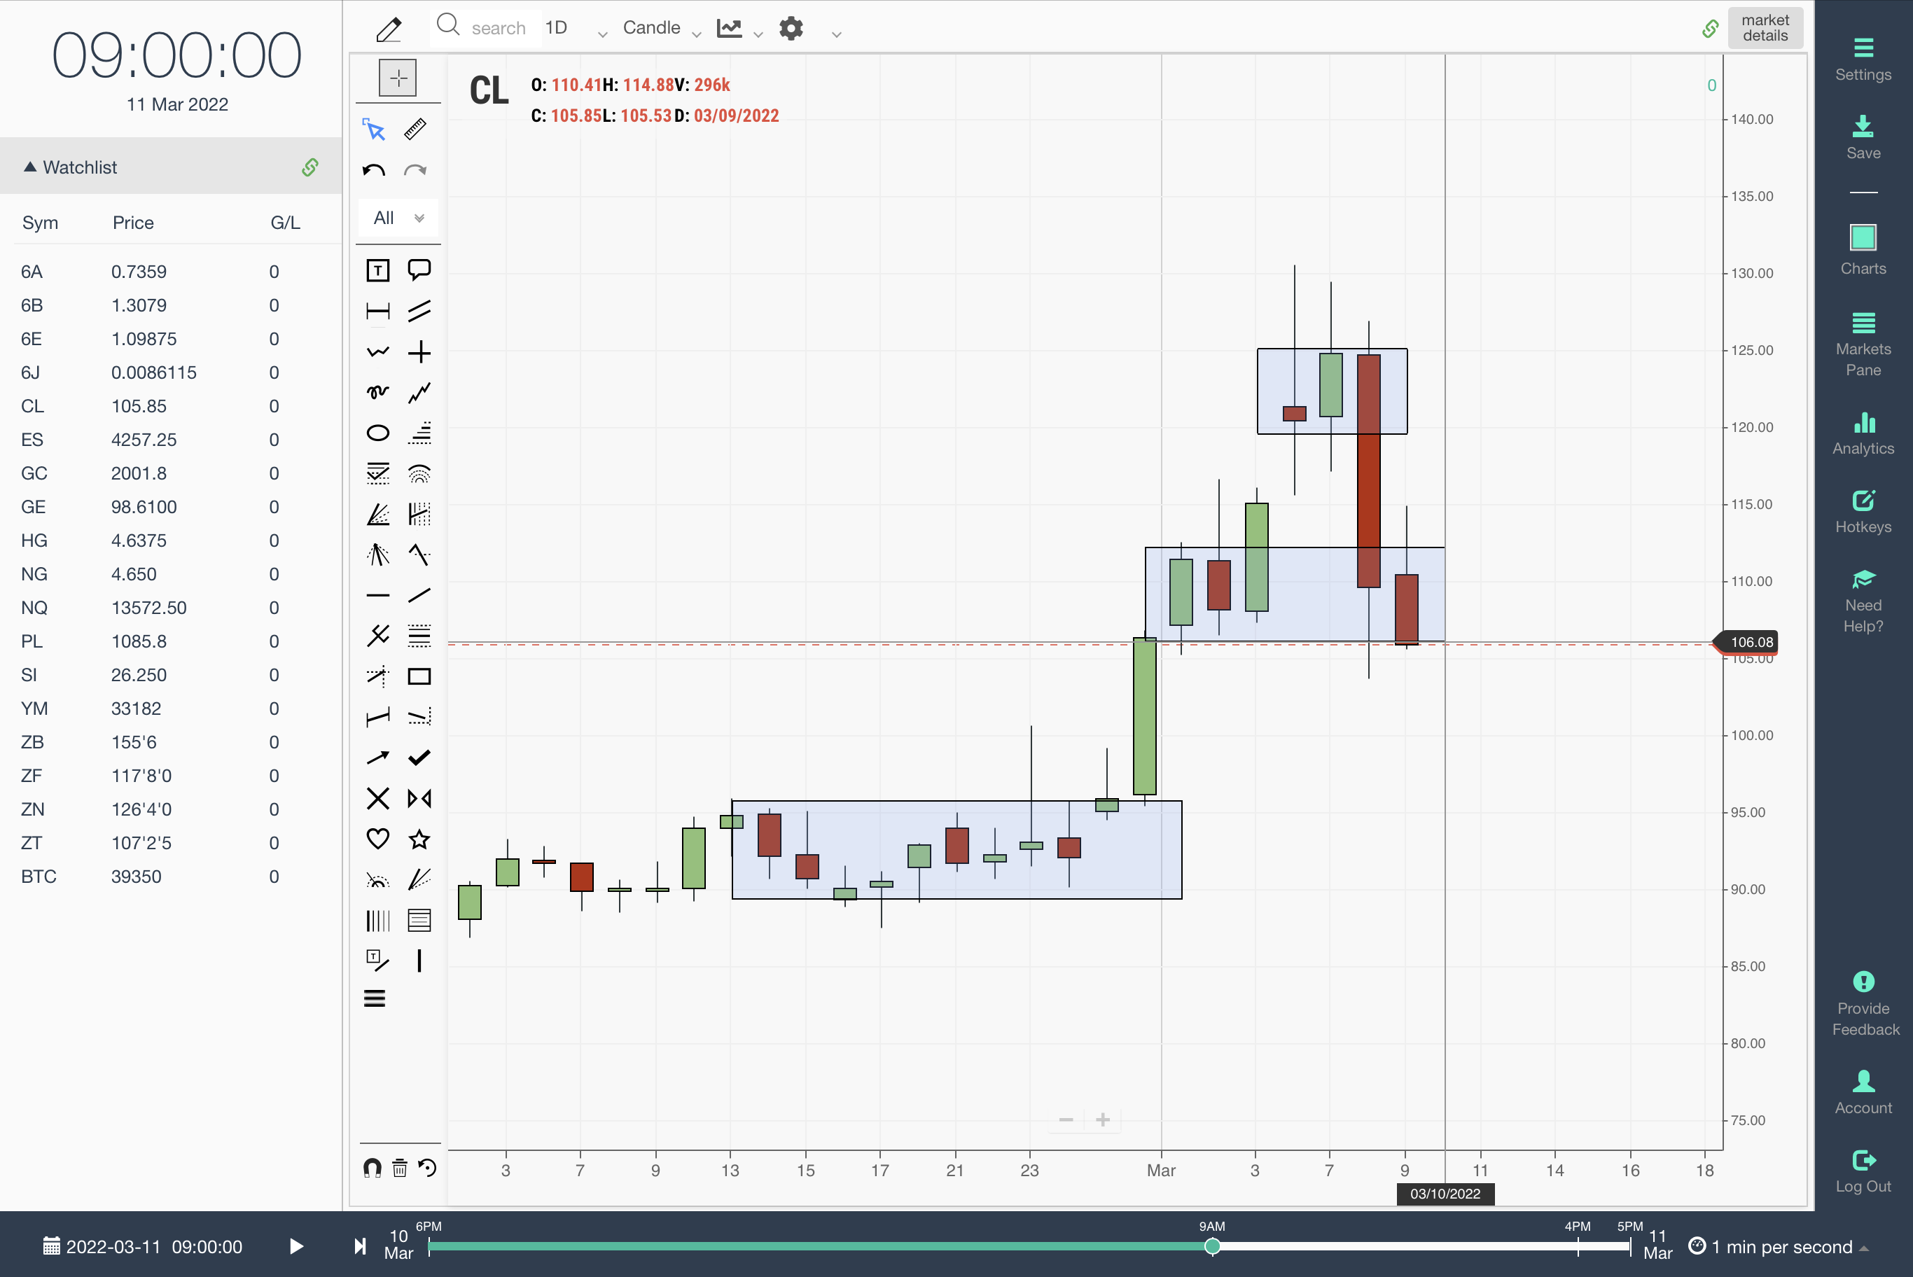
Task: Toggle the chart link icon near market details
Action: pyautogui.click(x=1710, y=29)
